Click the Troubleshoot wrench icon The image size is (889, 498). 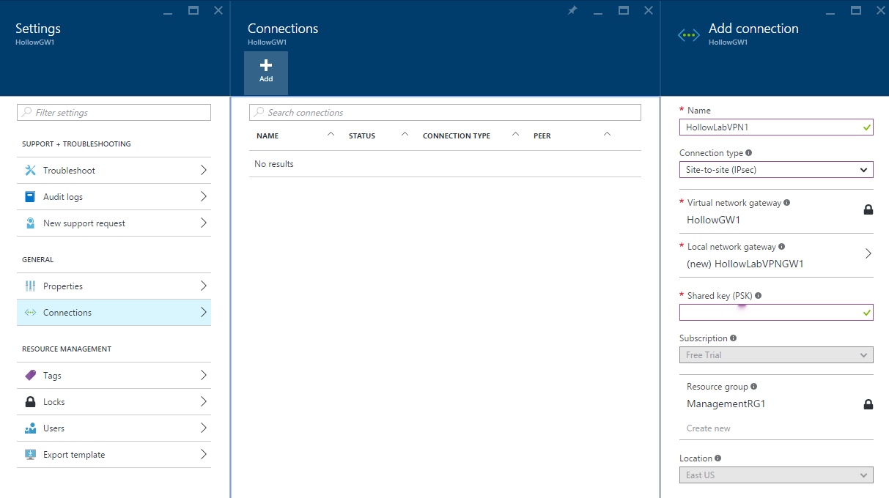point(30,170)
